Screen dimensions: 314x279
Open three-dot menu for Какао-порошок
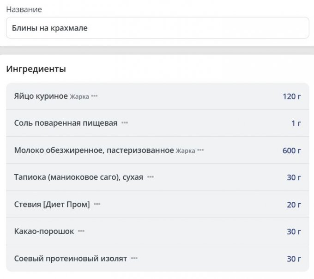[x=81, y=231]
